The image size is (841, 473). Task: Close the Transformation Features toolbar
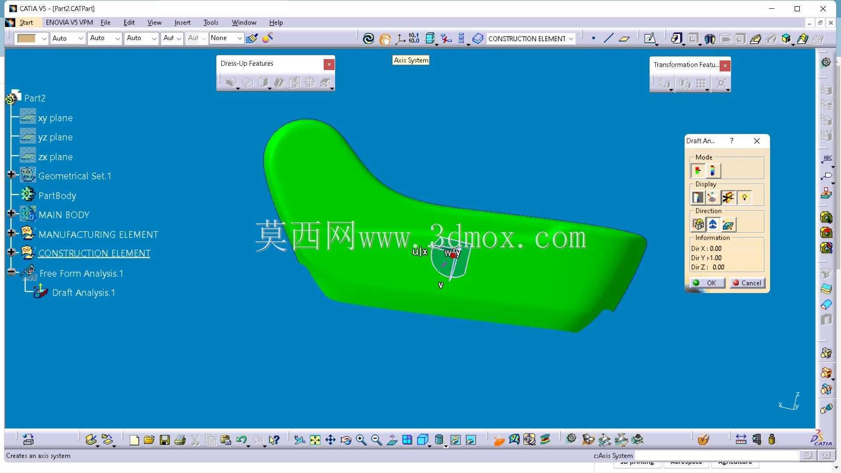point(725,66)
